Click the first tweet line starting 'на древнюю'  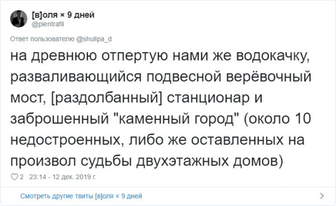[x=160, y=56]
